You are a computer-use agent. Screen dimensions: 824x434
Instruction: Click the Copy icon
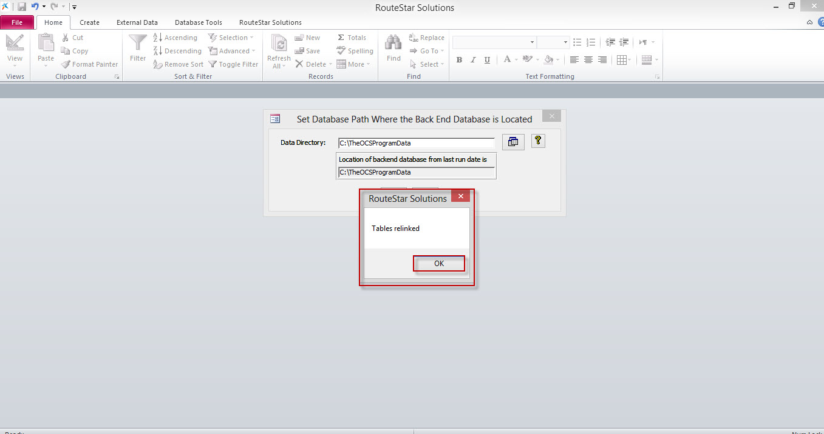65,51
